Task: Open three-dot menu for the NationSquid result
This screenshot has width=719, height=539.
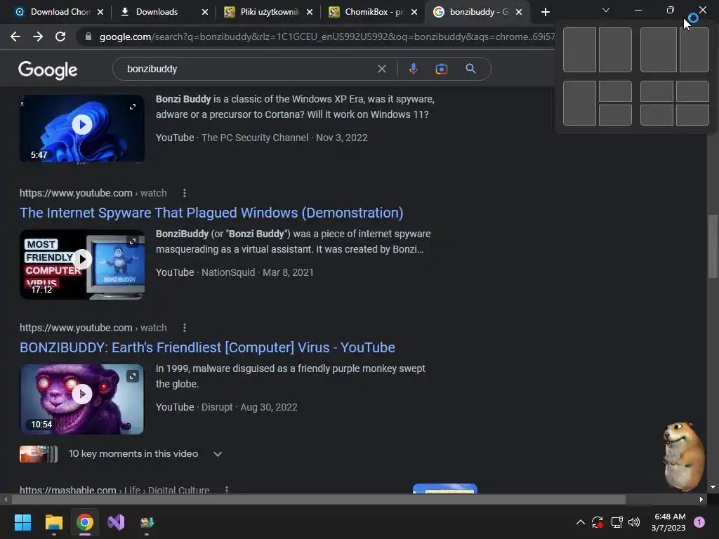Action: coord(185,193)
